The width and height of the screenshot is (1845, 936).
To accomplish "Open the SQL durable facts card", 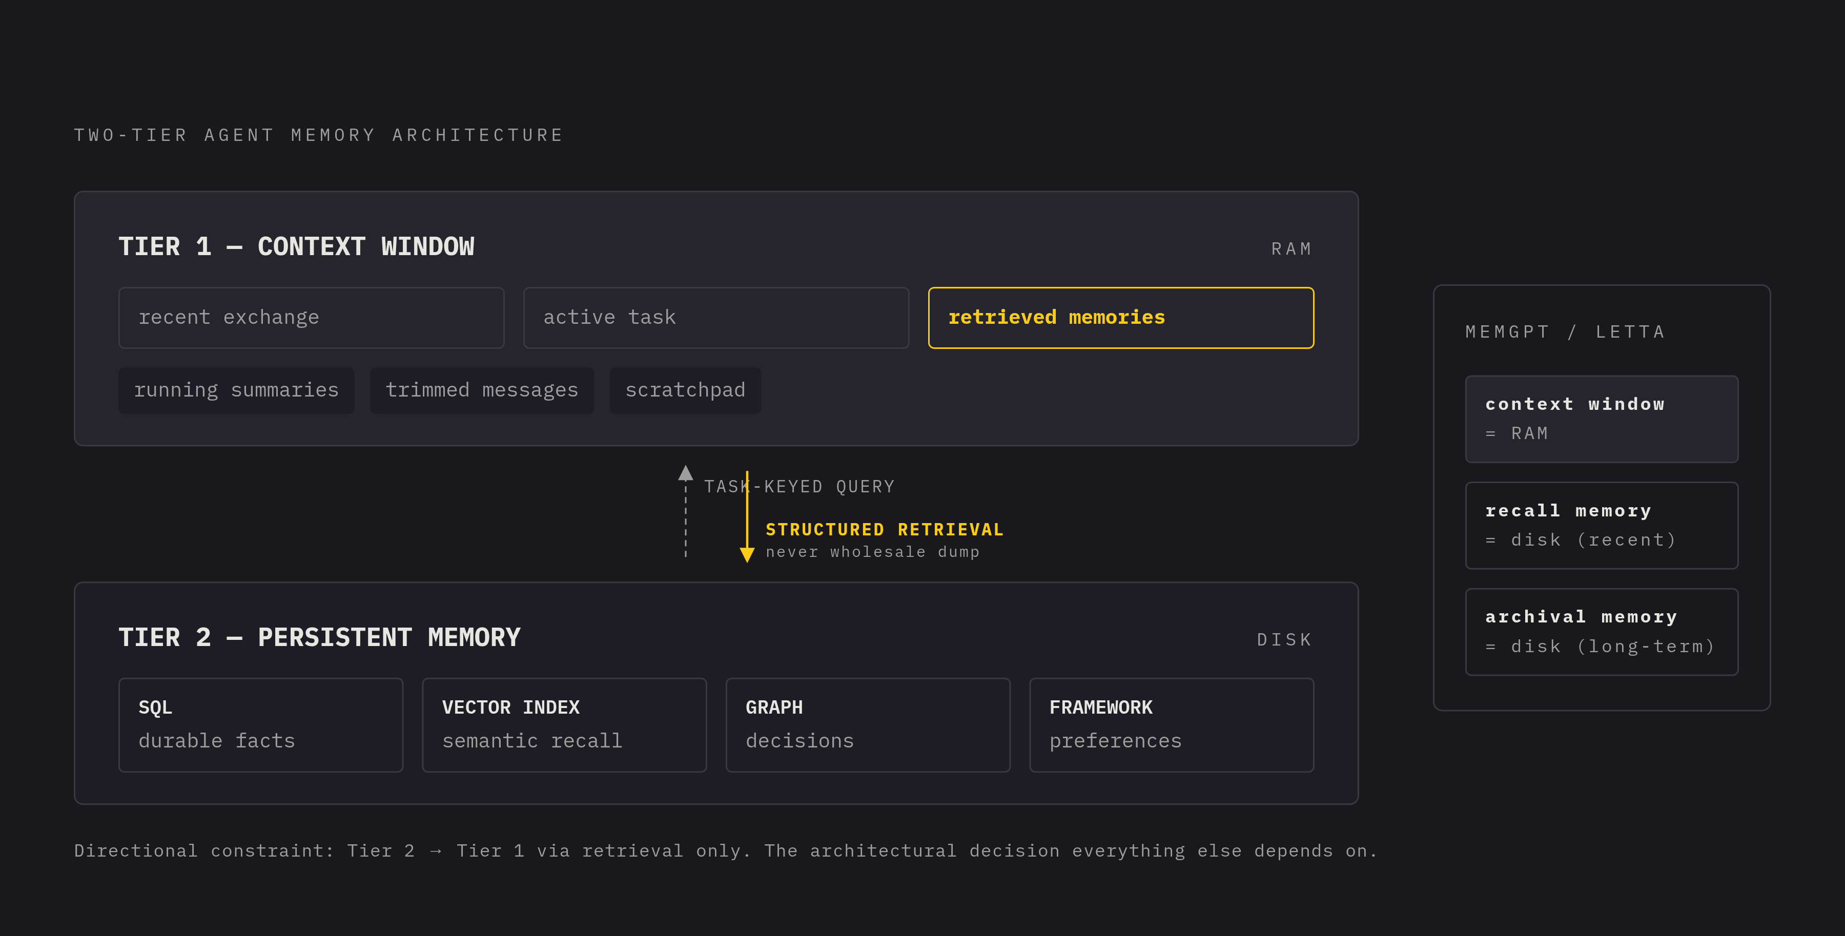I will click(261, 725).
